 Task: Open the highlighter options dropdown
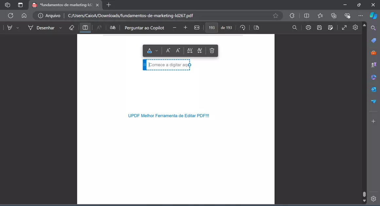point(18,27)
